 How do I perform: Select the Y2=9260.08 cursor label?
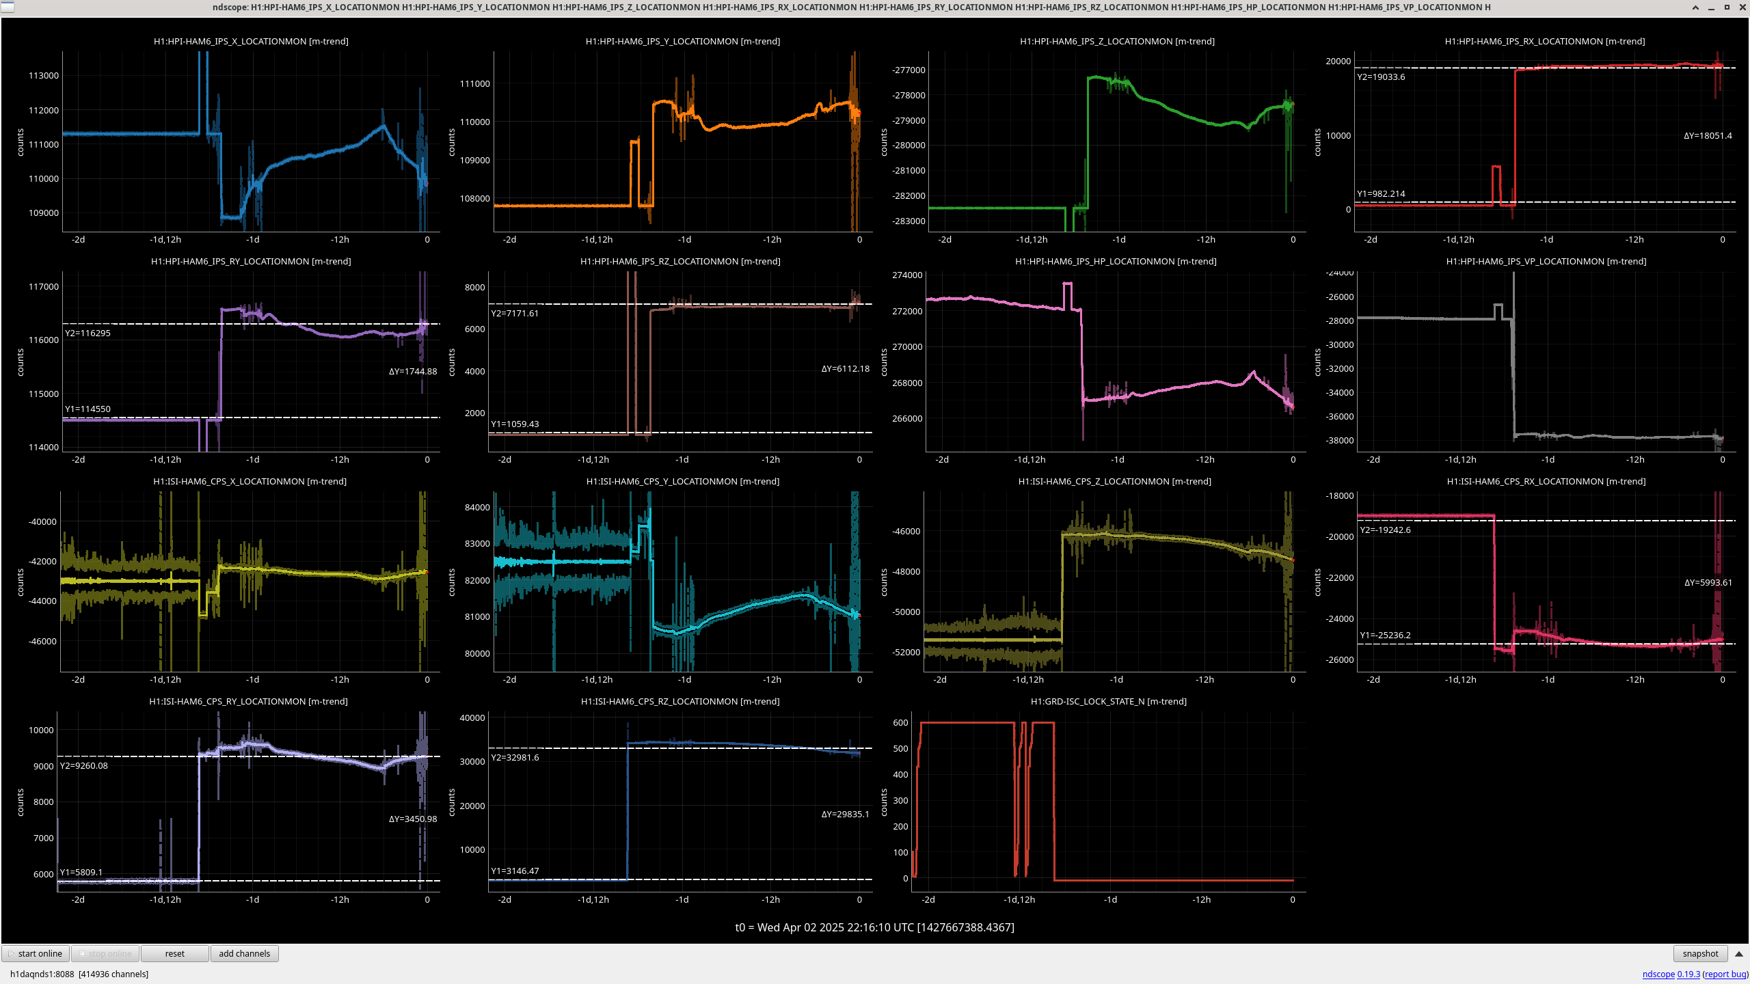(x=83, y=765)
